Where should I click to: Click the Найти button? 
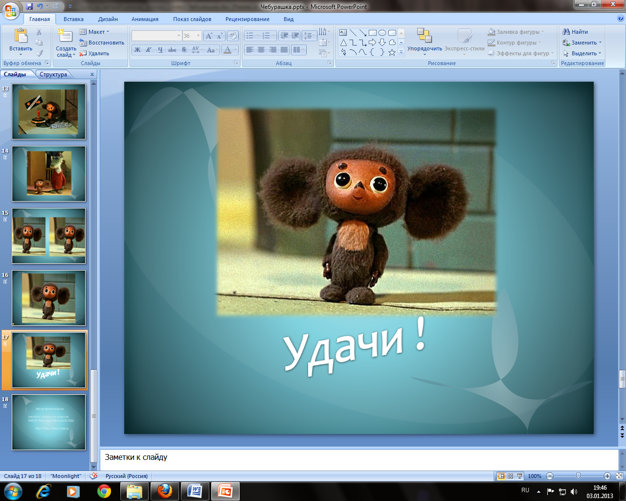575,32
